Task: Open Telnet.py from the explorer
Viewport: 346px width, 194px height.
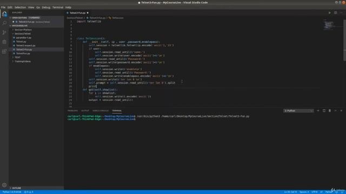Action: (x=21, y=41)
